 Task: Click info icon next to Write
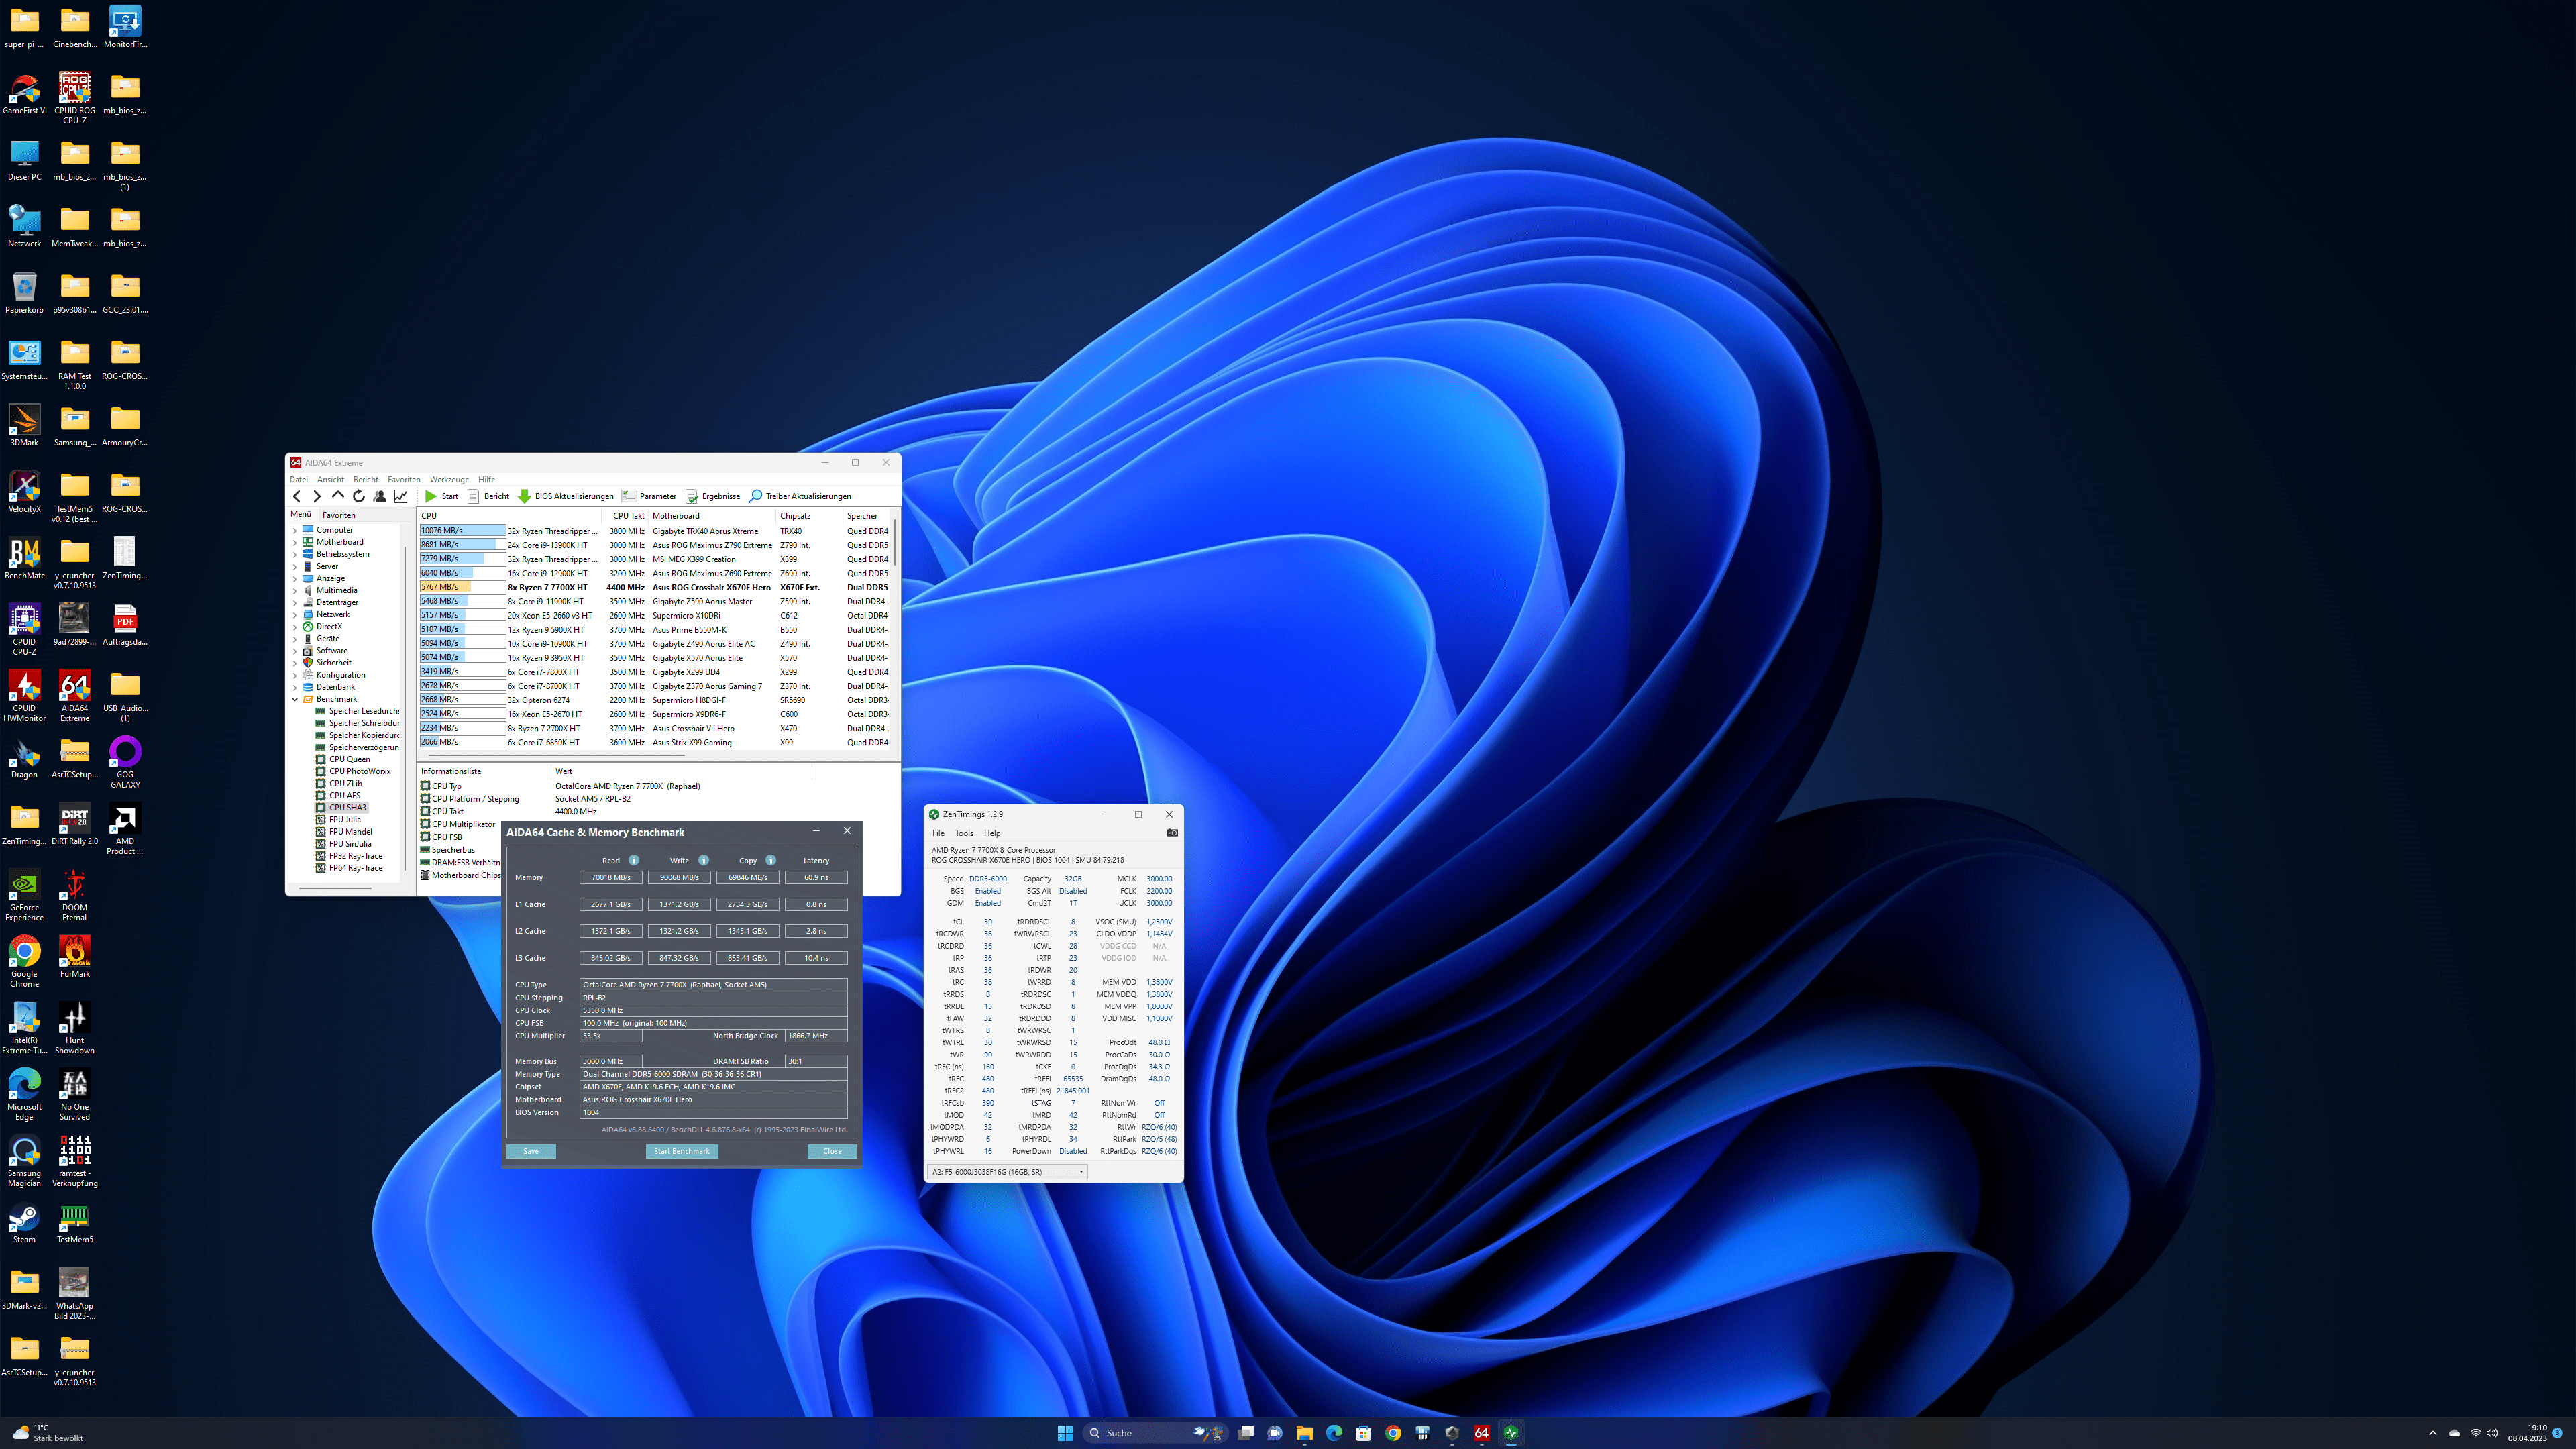(x=704, y=860)
